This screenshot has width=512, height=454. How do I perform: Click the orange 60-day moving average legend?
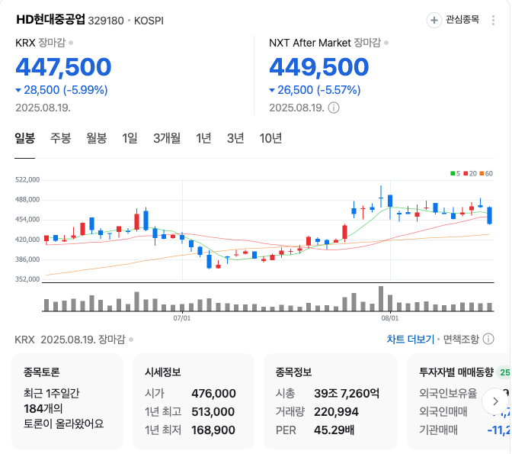pyautogui.click(x=486, y=174)
